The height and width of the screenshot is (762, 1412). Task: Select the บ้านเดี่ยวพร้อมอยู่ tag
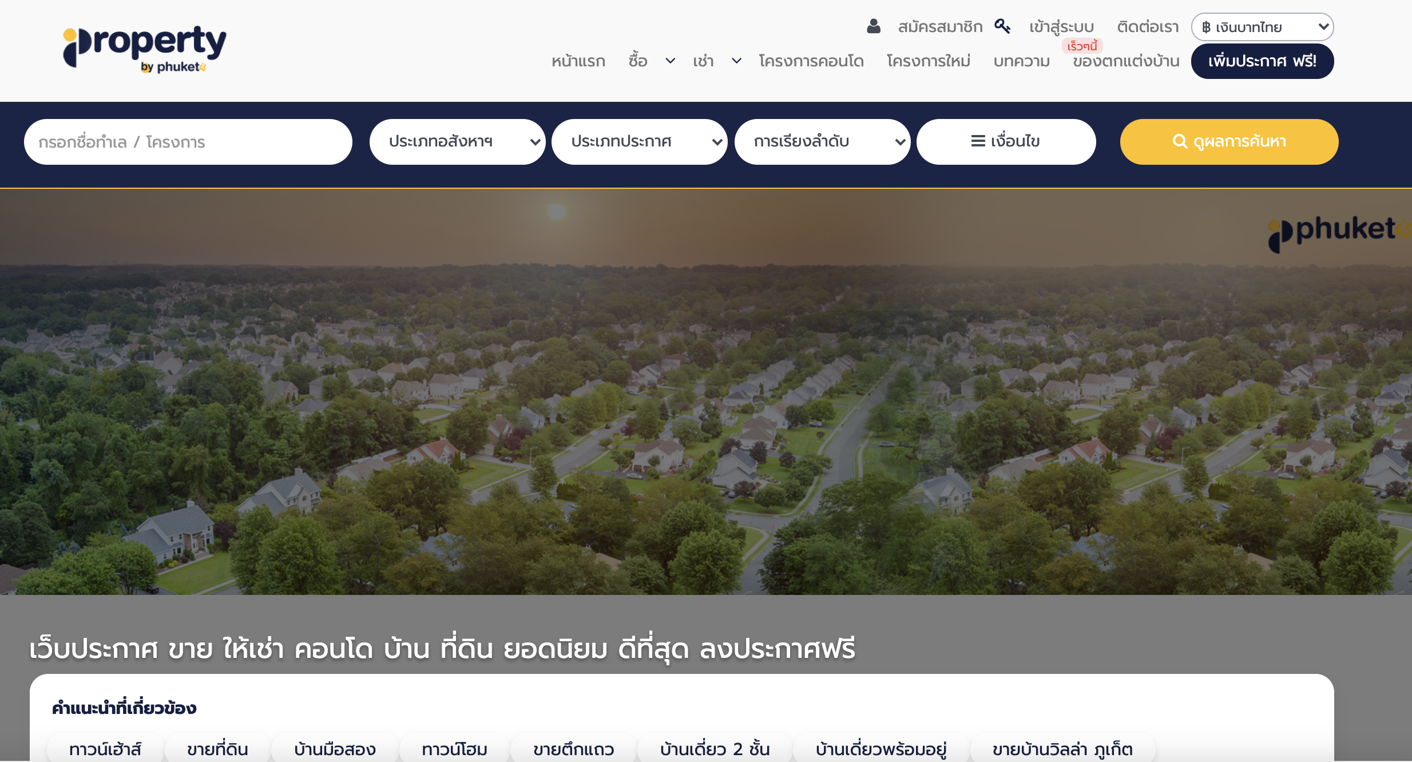(x=881, y=748)
